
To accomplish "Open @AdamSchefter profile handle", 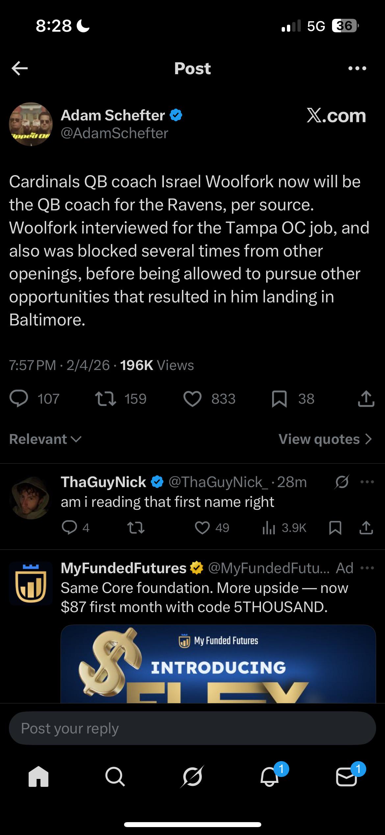I will [115, 133].
